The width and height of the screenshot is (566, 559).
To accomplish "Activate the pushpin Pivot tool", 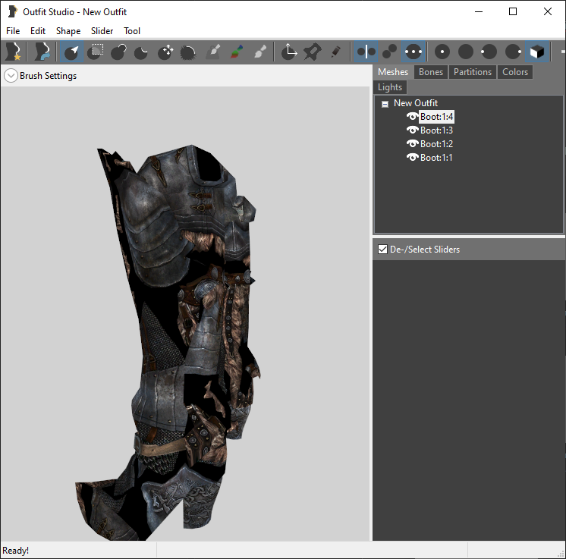I will pyautogui.click(x=313, y=52).
